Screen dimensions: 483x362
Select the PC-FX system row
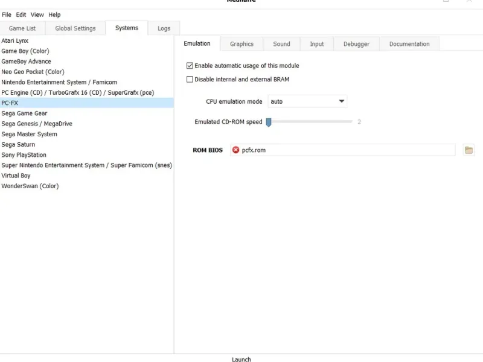point(86,103)
